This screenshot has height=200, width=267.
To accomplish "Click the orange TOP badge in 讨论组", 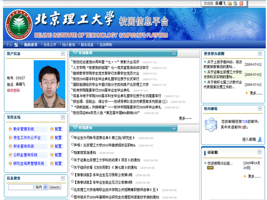I will [210, 168].
